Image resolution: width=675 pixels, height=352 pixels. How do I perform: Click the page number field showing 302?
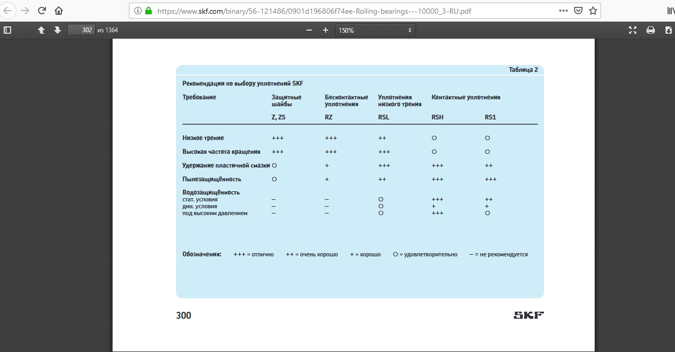tap(81, 30)
